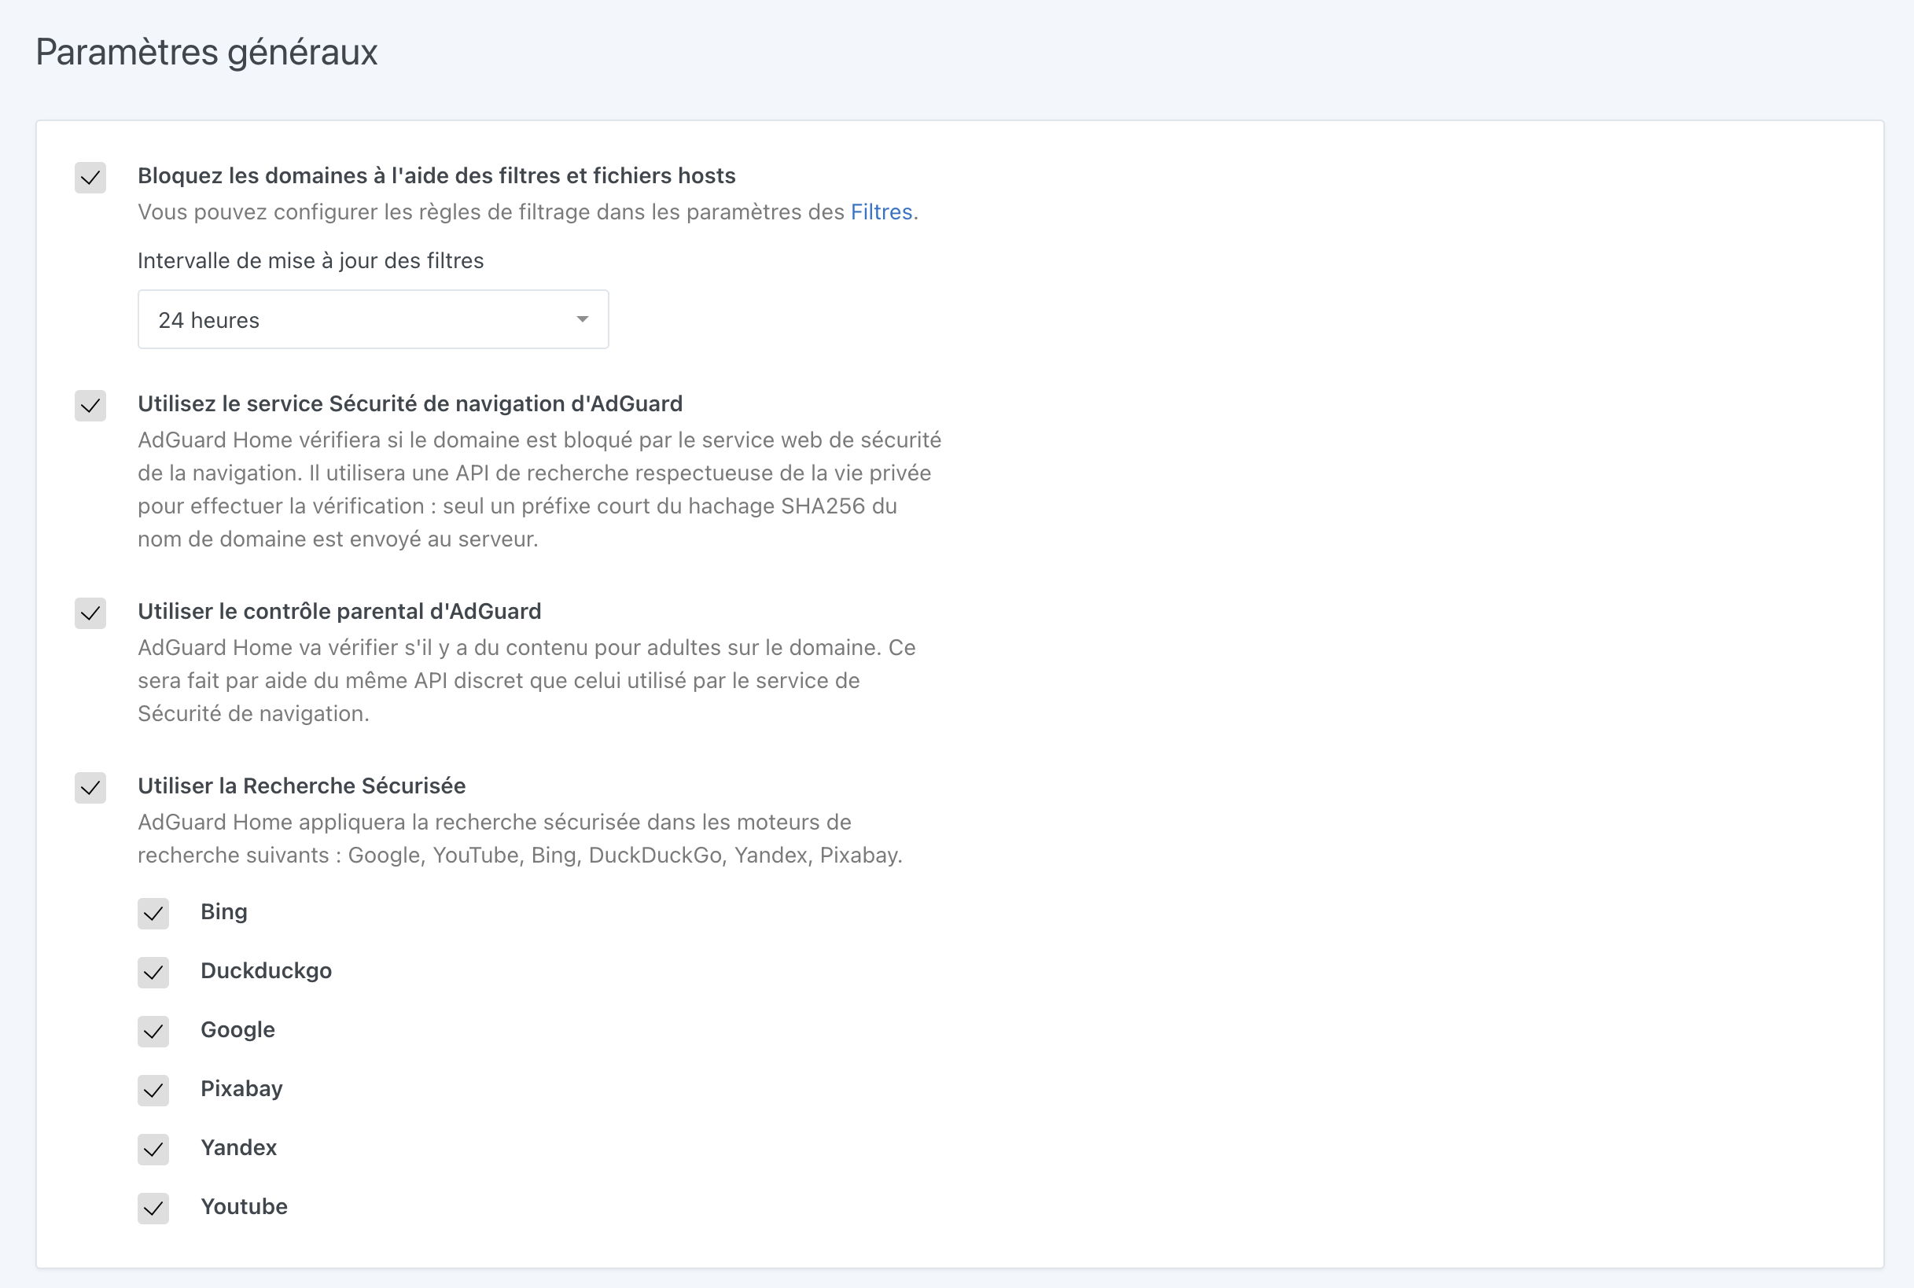Viewport: 1914px width, 1288px height.
Task: Click the 'Utiliser le contrôle parental d'AdGuard' label
Action: [339, 611]
